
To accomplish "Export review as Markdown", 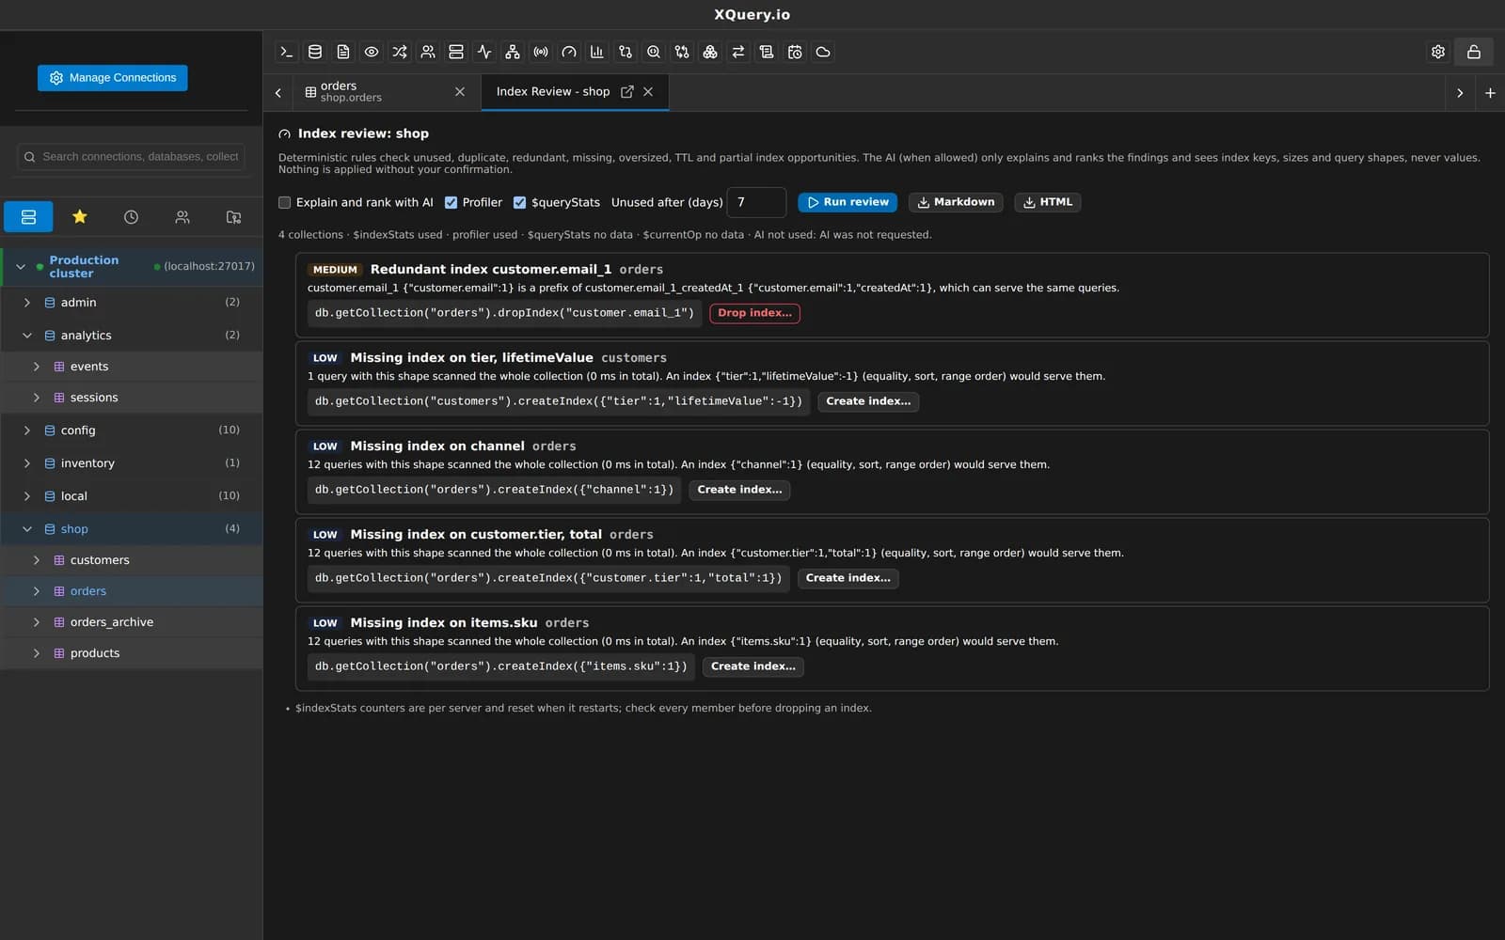I will click(956, 202).
